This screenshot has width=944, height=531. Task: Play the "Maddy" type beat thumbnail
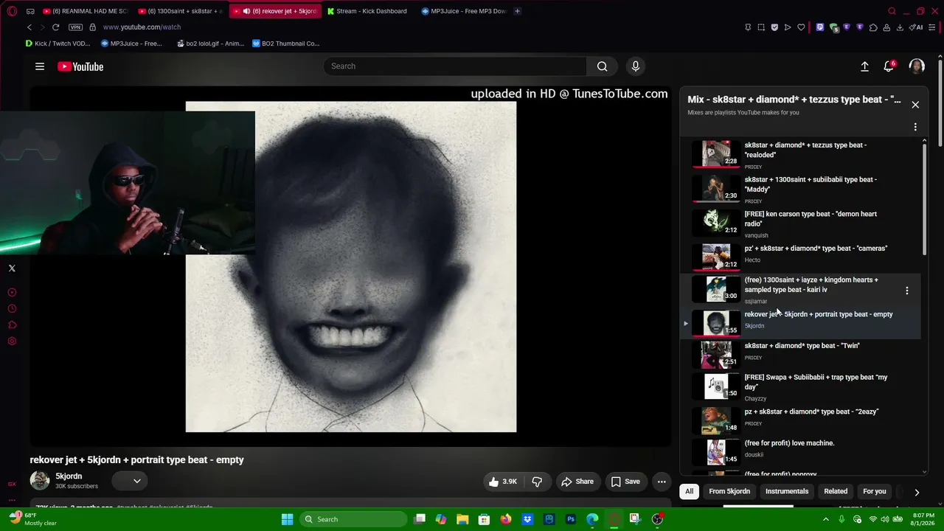716,188
